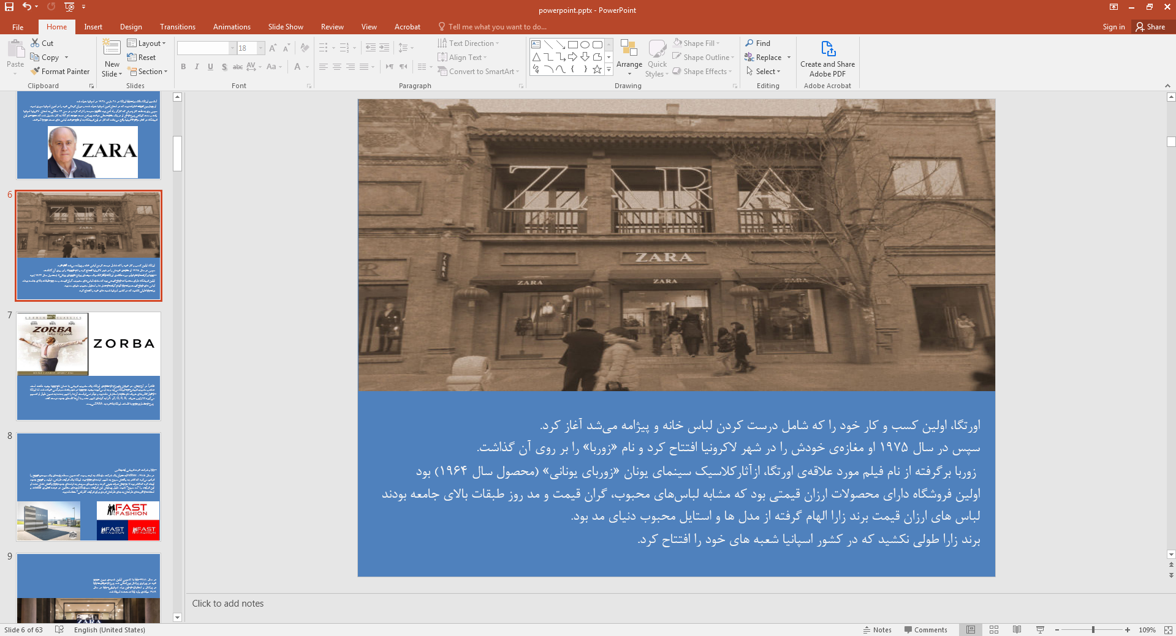
Task: Switch to the Animations tab
Action: pyautogui.click(x=232, y=27)
